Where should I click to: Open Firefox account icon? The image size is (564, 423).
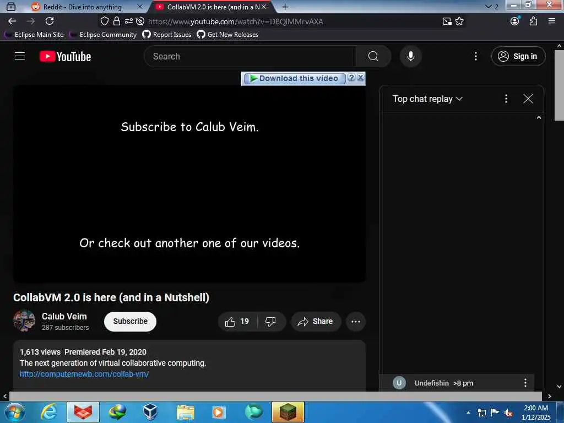click(x=515, y=21)
